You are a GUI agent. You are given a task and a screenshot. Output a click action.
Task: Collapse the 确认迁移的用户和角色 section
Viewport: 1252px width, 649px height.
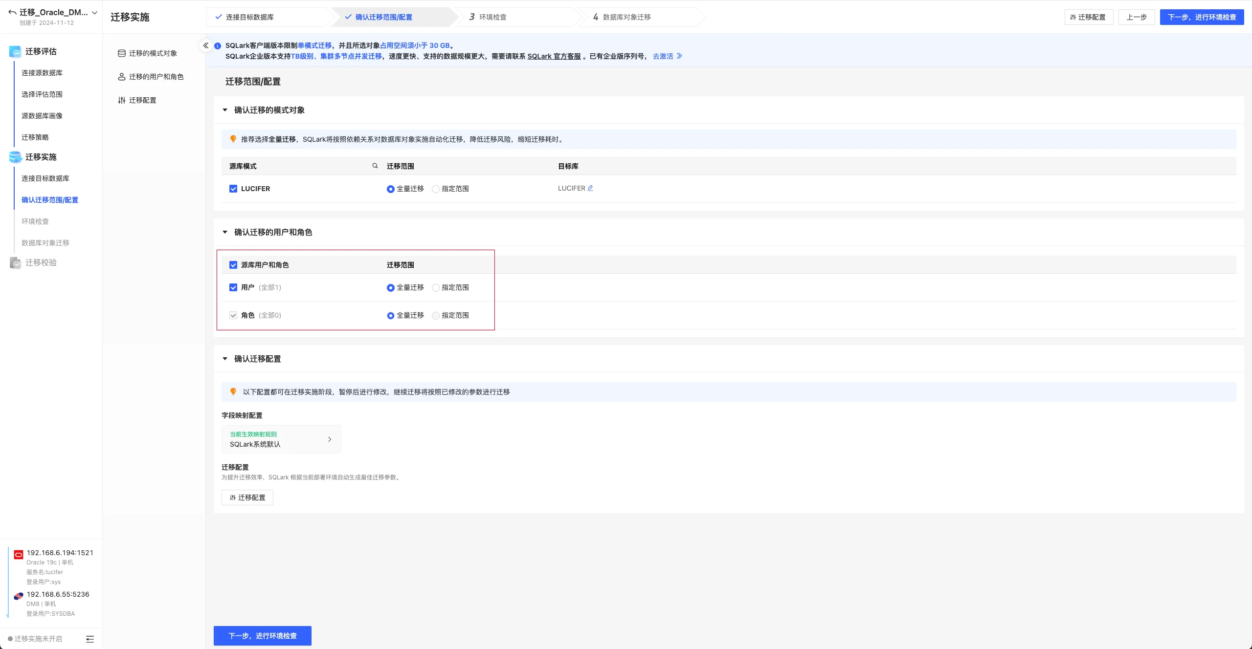click(225, 232)
